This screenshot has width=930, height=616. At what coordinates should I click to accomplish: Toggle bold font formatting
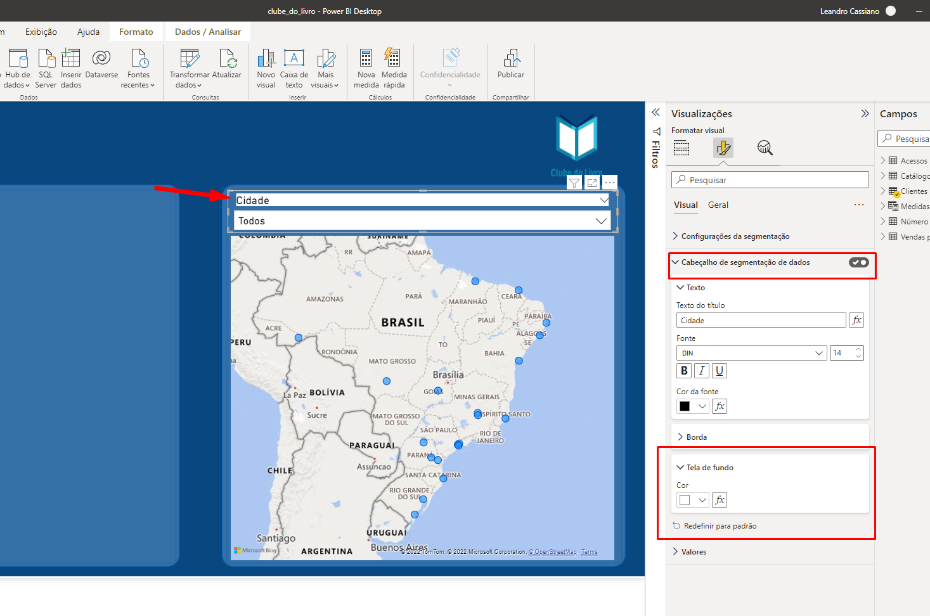[x=684, y=371]
